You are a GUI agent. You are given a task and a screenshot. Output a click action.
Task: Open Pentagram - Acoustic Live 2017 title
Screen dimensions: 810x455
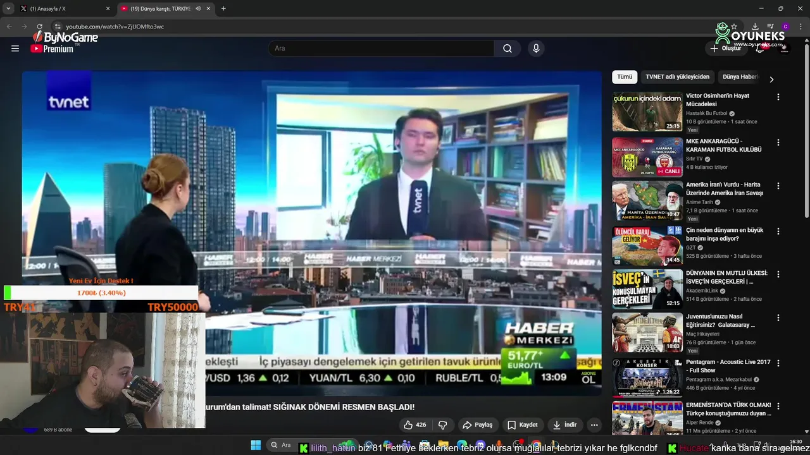pos(728,366)
